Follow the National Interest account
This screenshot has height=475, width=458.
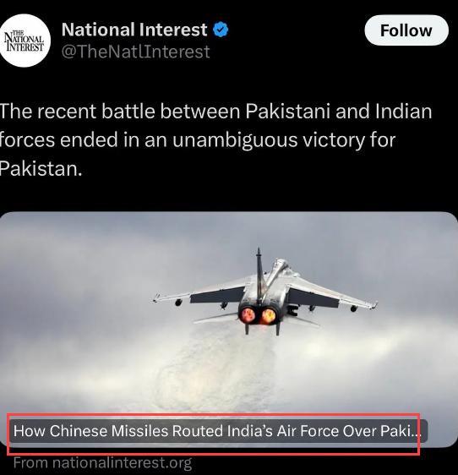click(406, 30)
